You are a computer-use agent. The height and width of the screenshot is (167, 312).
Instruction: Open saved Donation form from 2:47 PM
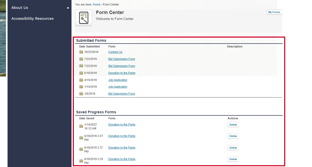click(x=122, y=136)
